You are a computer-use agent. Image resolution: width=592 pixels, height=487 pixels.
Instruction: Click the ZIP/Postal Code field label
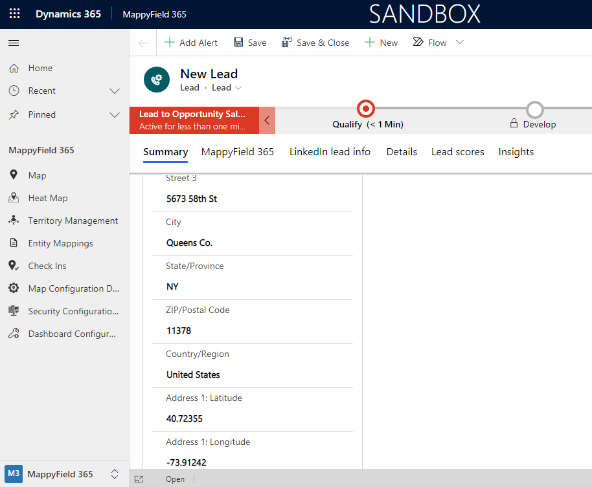point(198,310)
